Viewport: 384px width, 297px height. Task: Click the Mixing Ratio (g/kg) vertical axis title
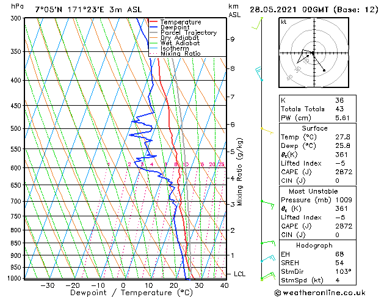click(239, 172)
